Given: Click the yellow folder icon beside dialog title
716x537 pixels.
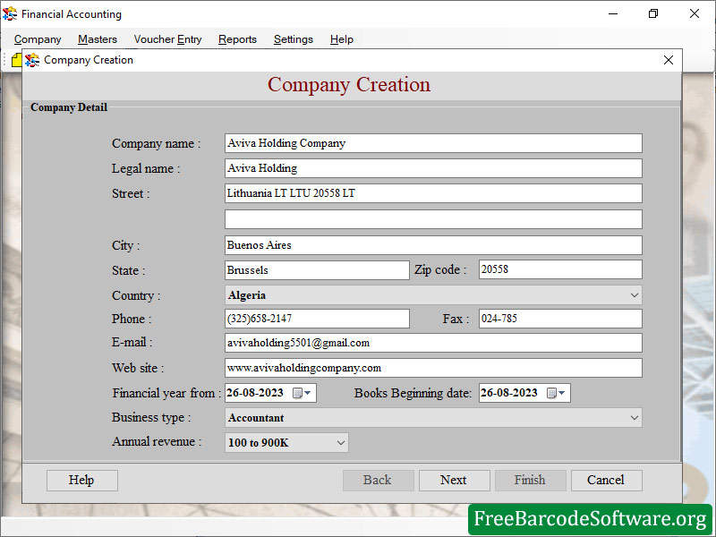Looking at the screenshot, I should [17, 59].
